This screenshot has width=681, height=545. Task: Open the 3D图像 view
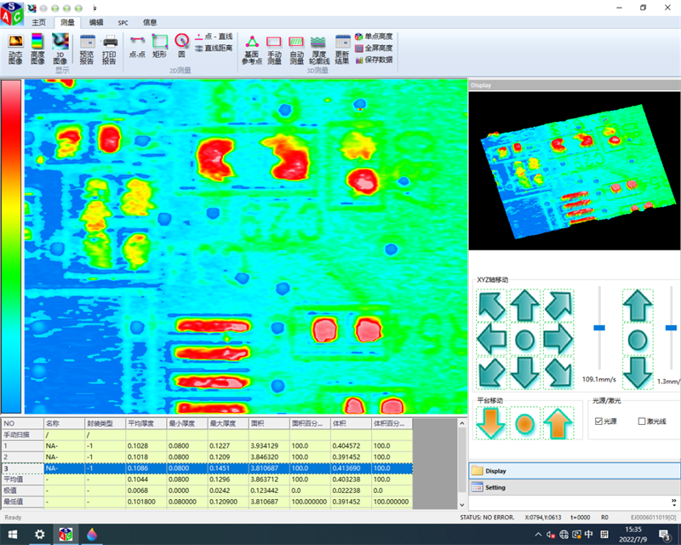tap(60, 48)
